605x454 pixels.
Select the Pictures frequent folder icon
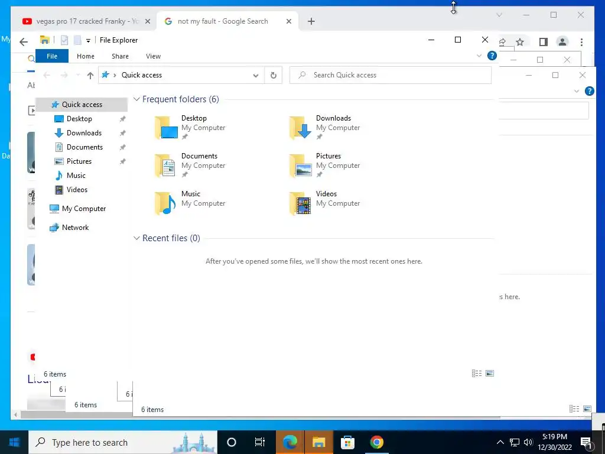301,166
